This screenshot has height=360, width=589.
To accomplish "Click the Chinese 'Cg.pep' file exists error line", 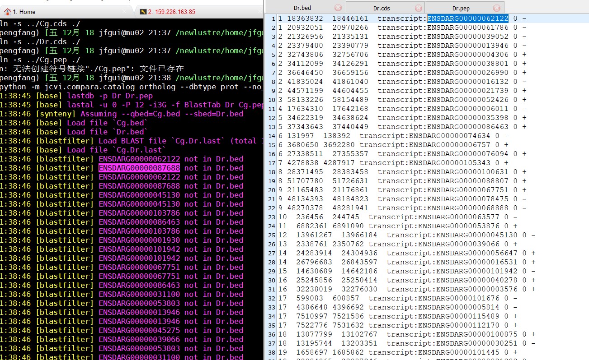I will (92, 69).
